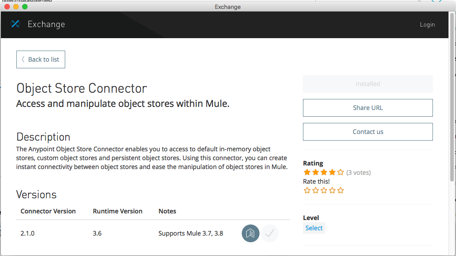
Task: Minimize the Exchange window
Action: click(x=16, y=7)
